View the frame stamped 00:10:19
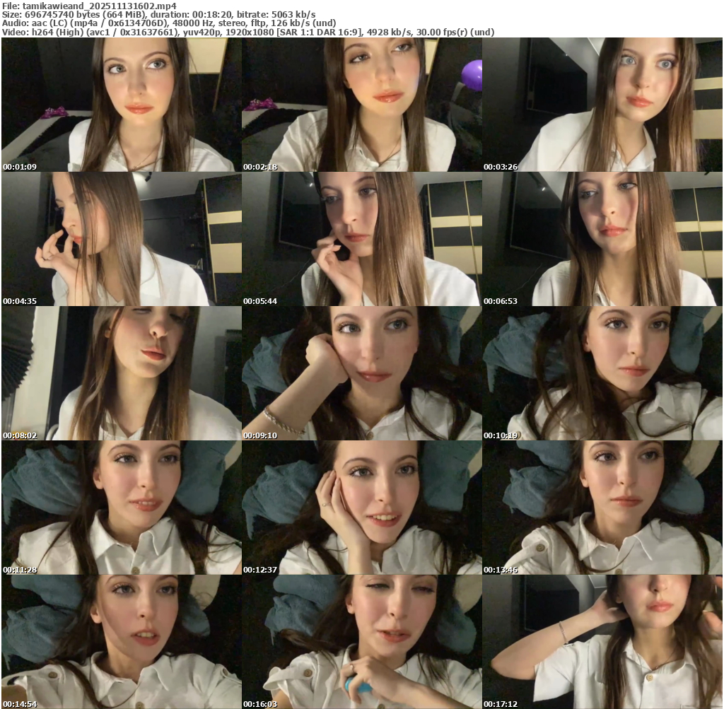 pyautogui.click(x=602, y=373)
